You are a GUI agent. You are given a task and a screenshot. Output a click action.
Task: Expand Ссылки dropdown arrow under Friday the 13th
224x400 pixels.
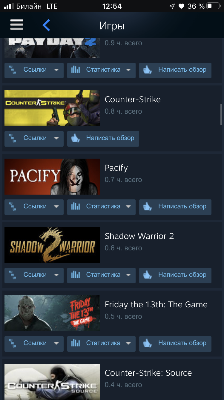point(56,343)
